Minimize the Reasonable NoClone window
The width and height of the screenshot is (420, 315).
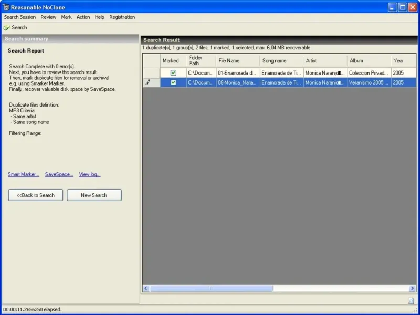tap(392, 7)
